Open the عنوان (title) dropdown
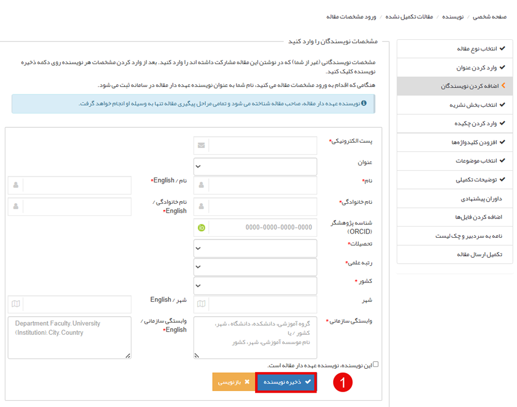Screen dimensions: 517x407 [x=255, y=167]
